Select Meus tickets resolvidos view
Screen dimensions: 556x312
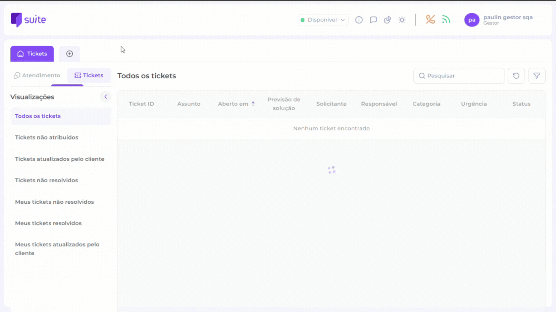click(61, 223)
